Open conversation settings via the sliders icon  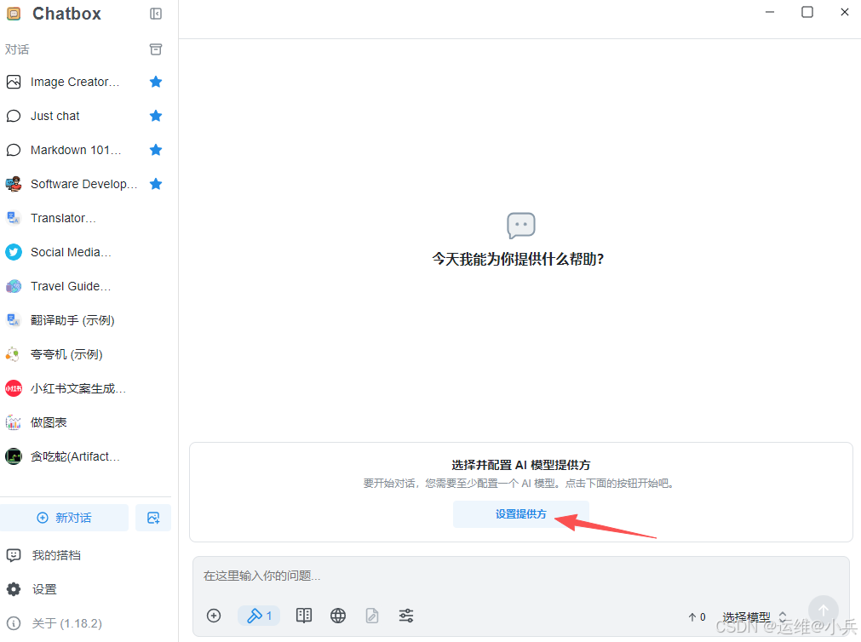click(x=406, y=616)
